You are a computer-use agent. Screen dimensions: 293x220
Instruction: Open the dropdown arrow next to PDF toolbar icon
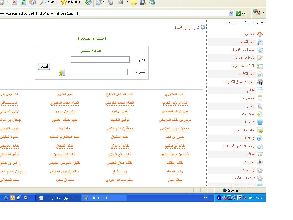coord(263,13)
